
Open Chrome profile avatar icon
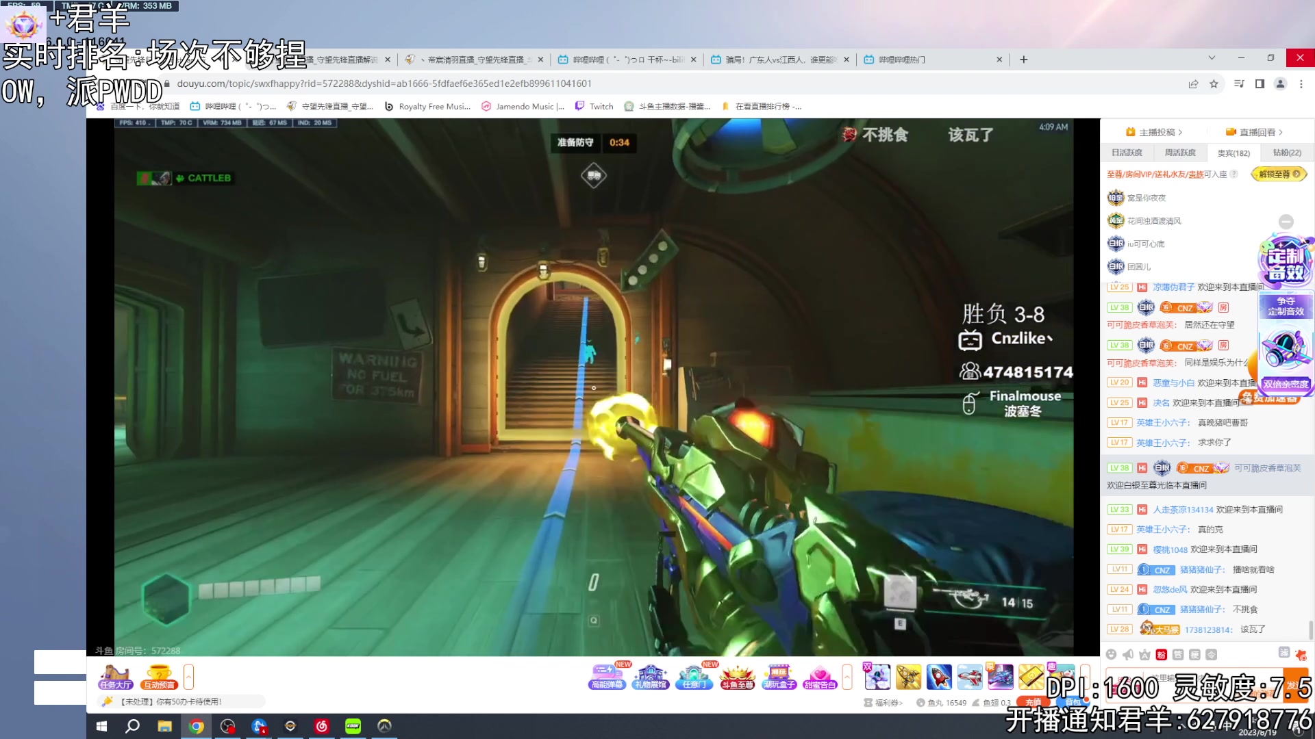coord(1280,83)
